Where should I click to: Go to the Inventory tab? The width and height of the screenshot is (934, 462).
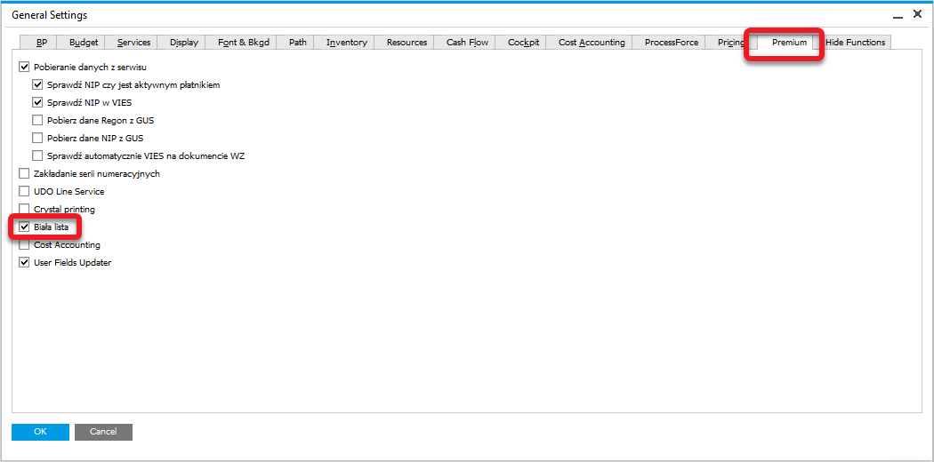(x=346, y=43)
